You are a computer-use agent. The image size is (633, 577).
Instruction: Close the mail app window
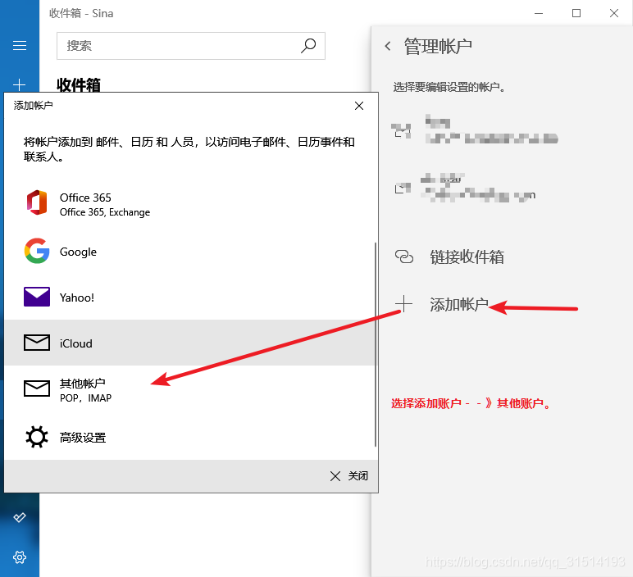pos(614,13)
